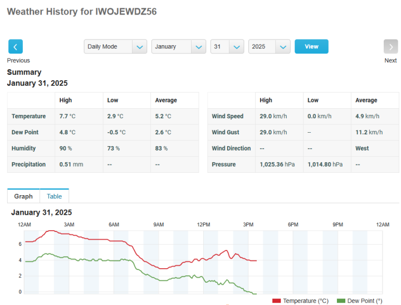Click the Previous text under the arrow
Image resolution: width=401 pixels, height=305 pixels.
[18, 60]
